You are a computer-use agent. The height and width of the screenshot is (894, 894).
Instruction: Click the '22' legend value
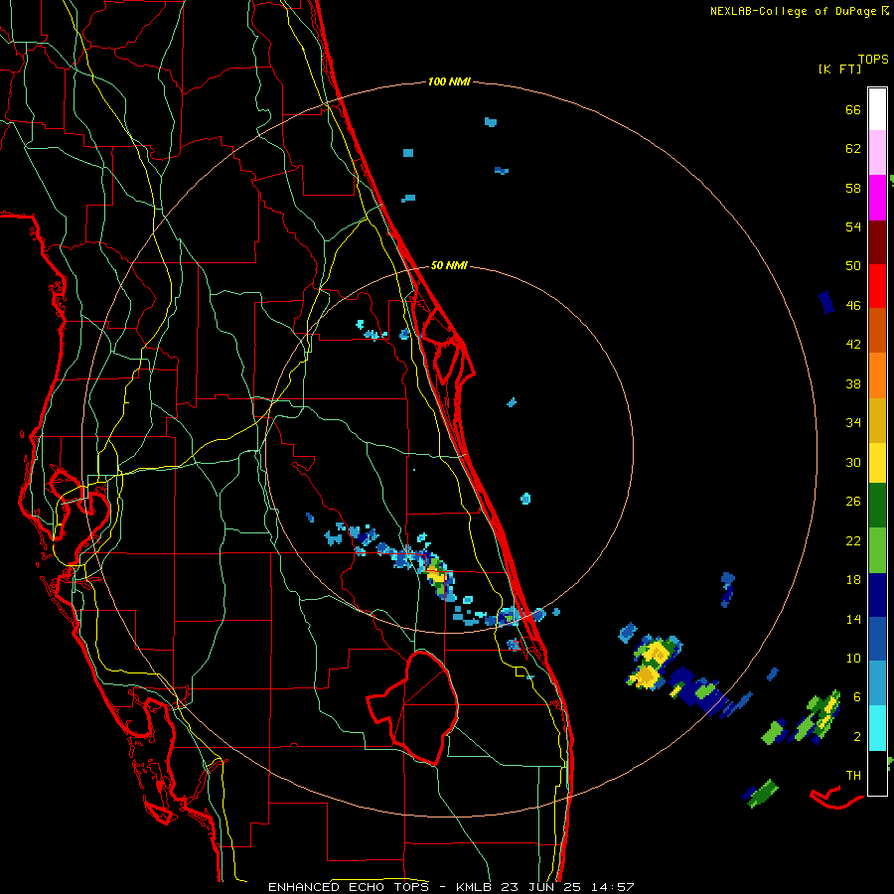coord(853,540)
